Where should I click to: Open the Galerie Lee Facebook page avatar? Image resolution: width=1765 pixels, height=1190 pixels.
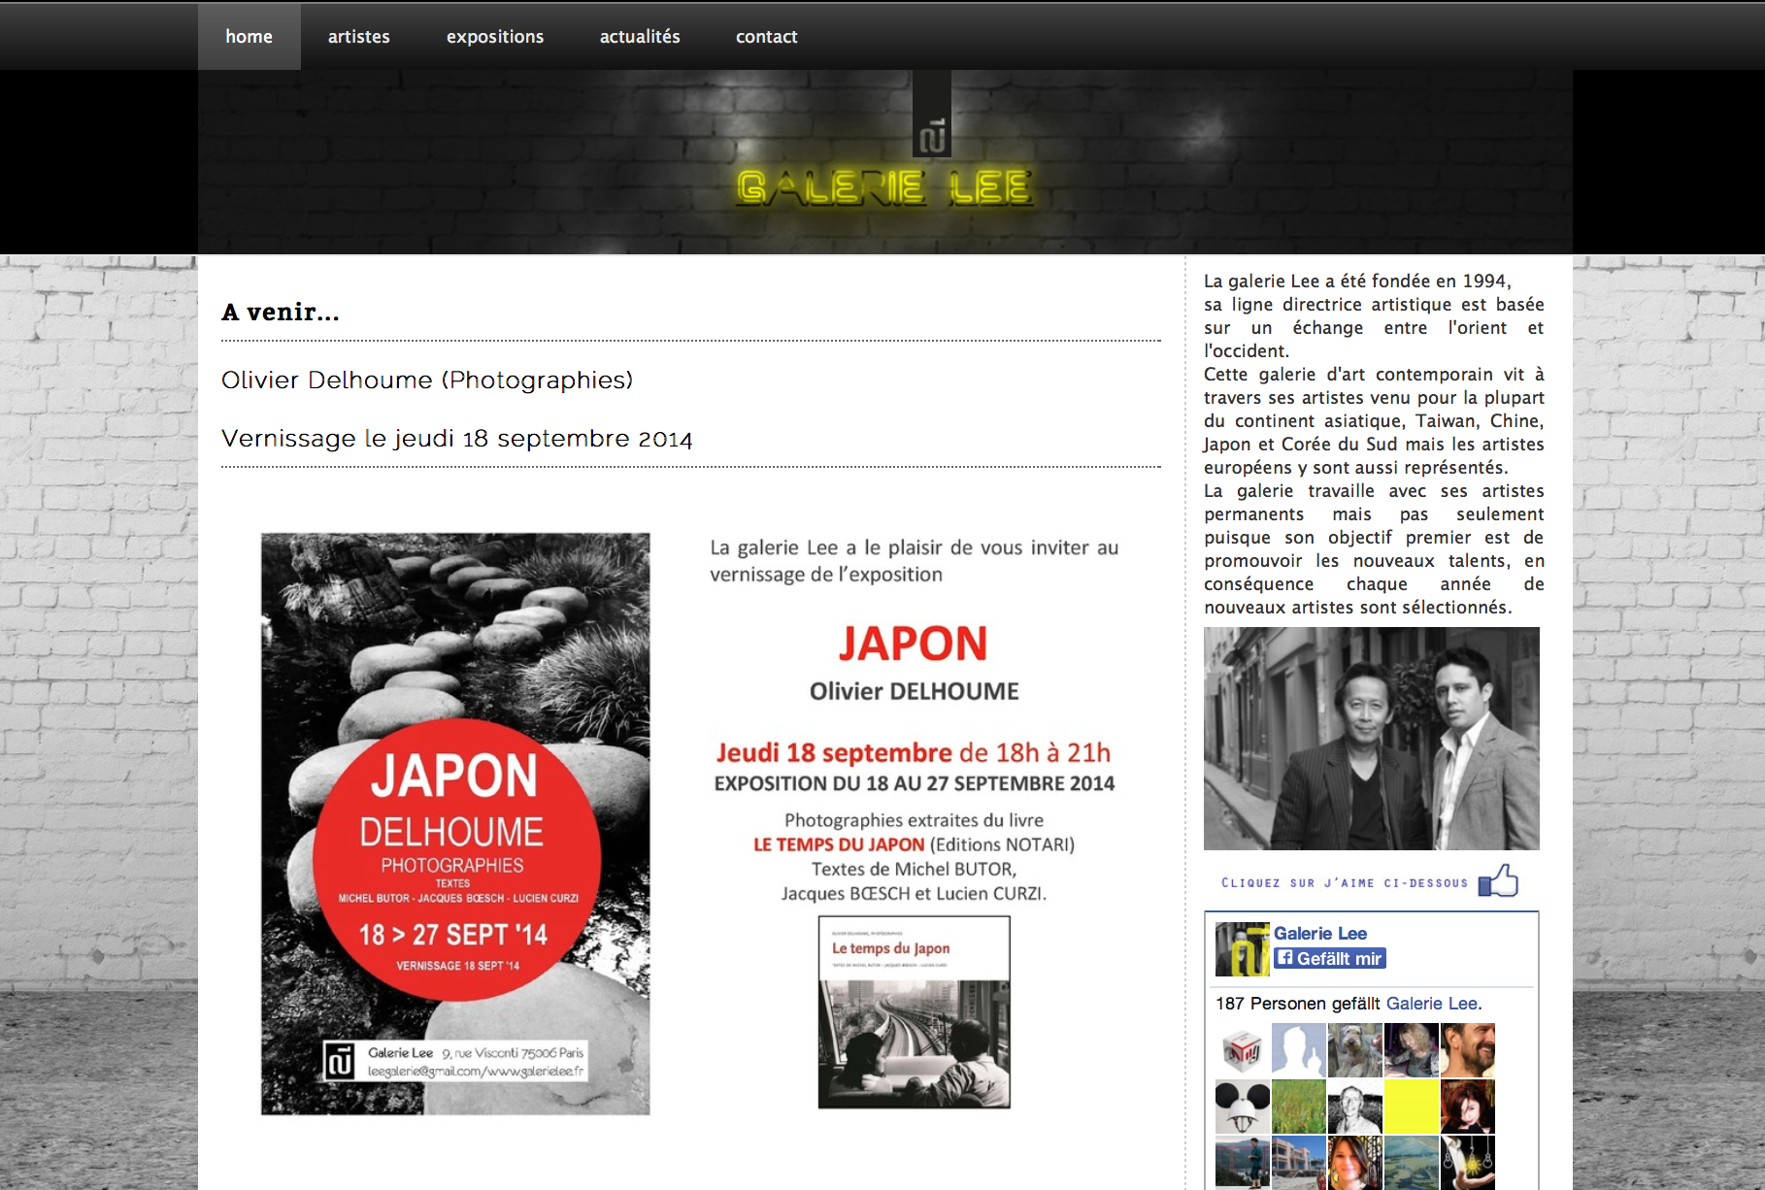(1242, 948)
